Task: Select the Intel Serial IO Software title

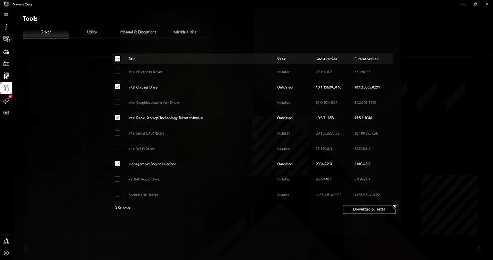Action: (146, 133)
